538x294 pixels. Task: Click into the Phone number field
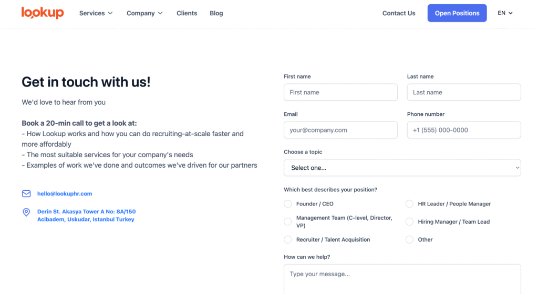[x=463, y=130]
